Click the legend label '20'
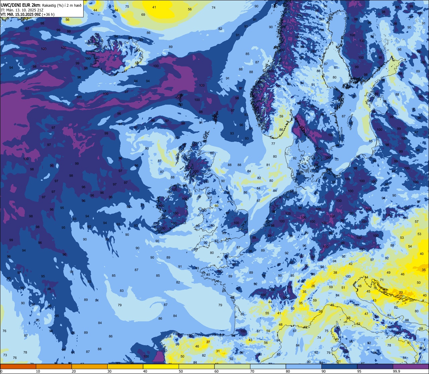429x374 pixels. [x=74, y=371]
